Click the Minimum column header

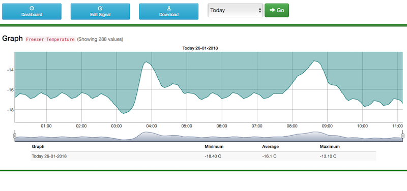pyautogui.click(x=214, y=147)
